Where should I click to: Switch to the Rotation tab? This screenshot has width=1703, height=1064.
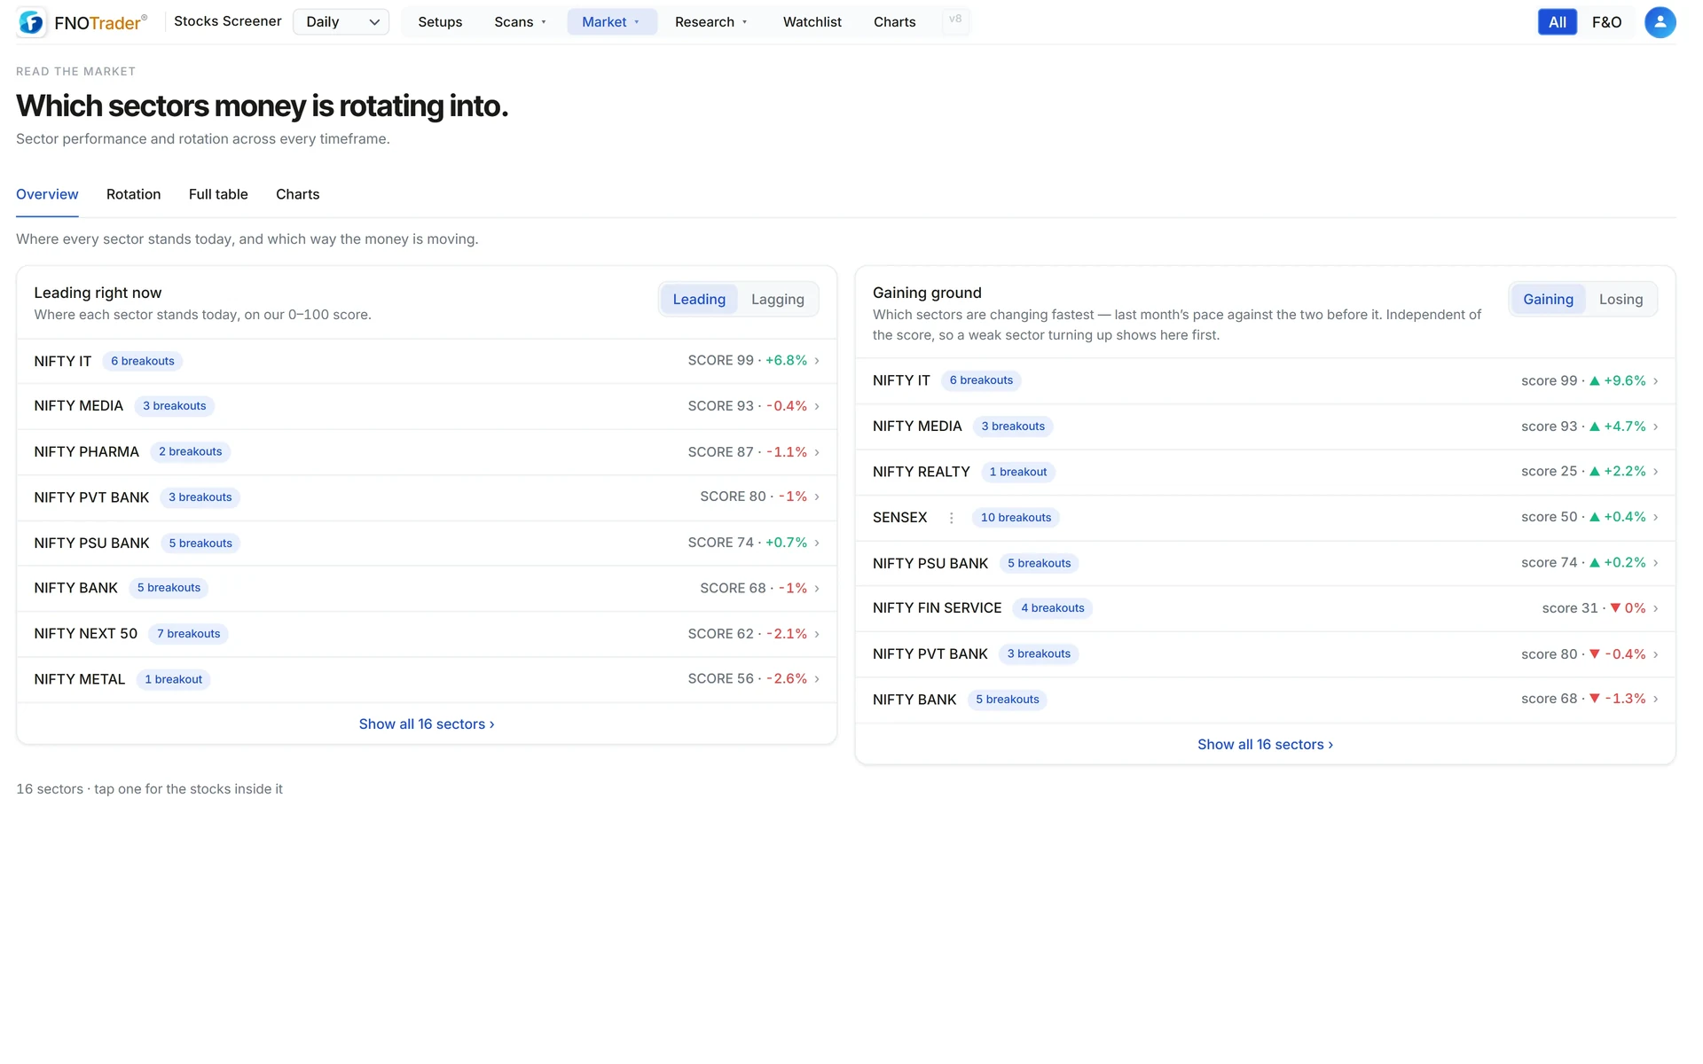(133, 194)
